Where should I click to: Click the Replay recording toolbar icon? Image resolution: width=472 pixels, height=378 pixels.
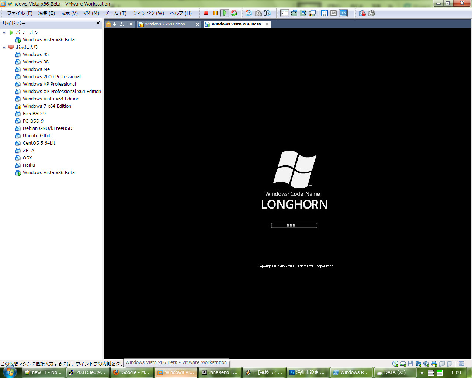coord(372,13)
